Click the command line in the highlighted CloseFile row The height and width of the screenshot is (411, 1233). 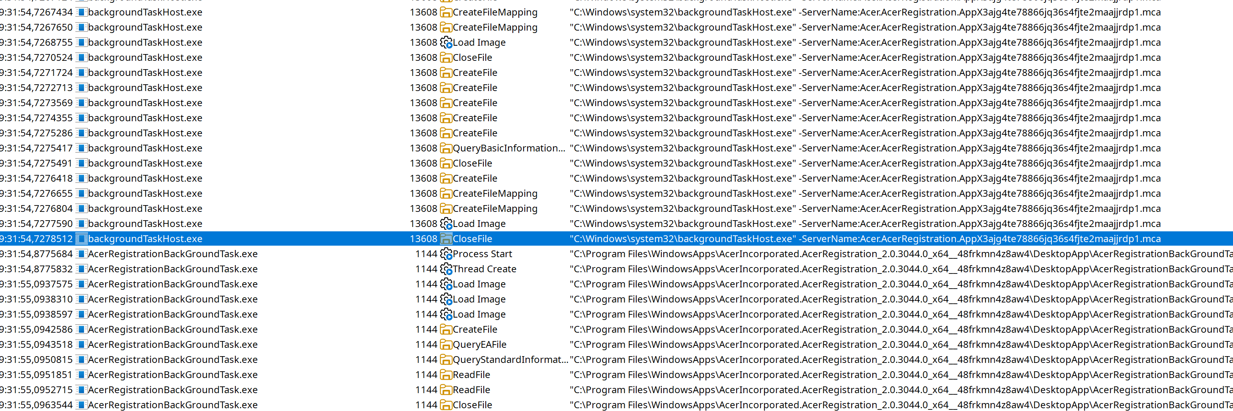pyautogui.click(x=866, y=239)
